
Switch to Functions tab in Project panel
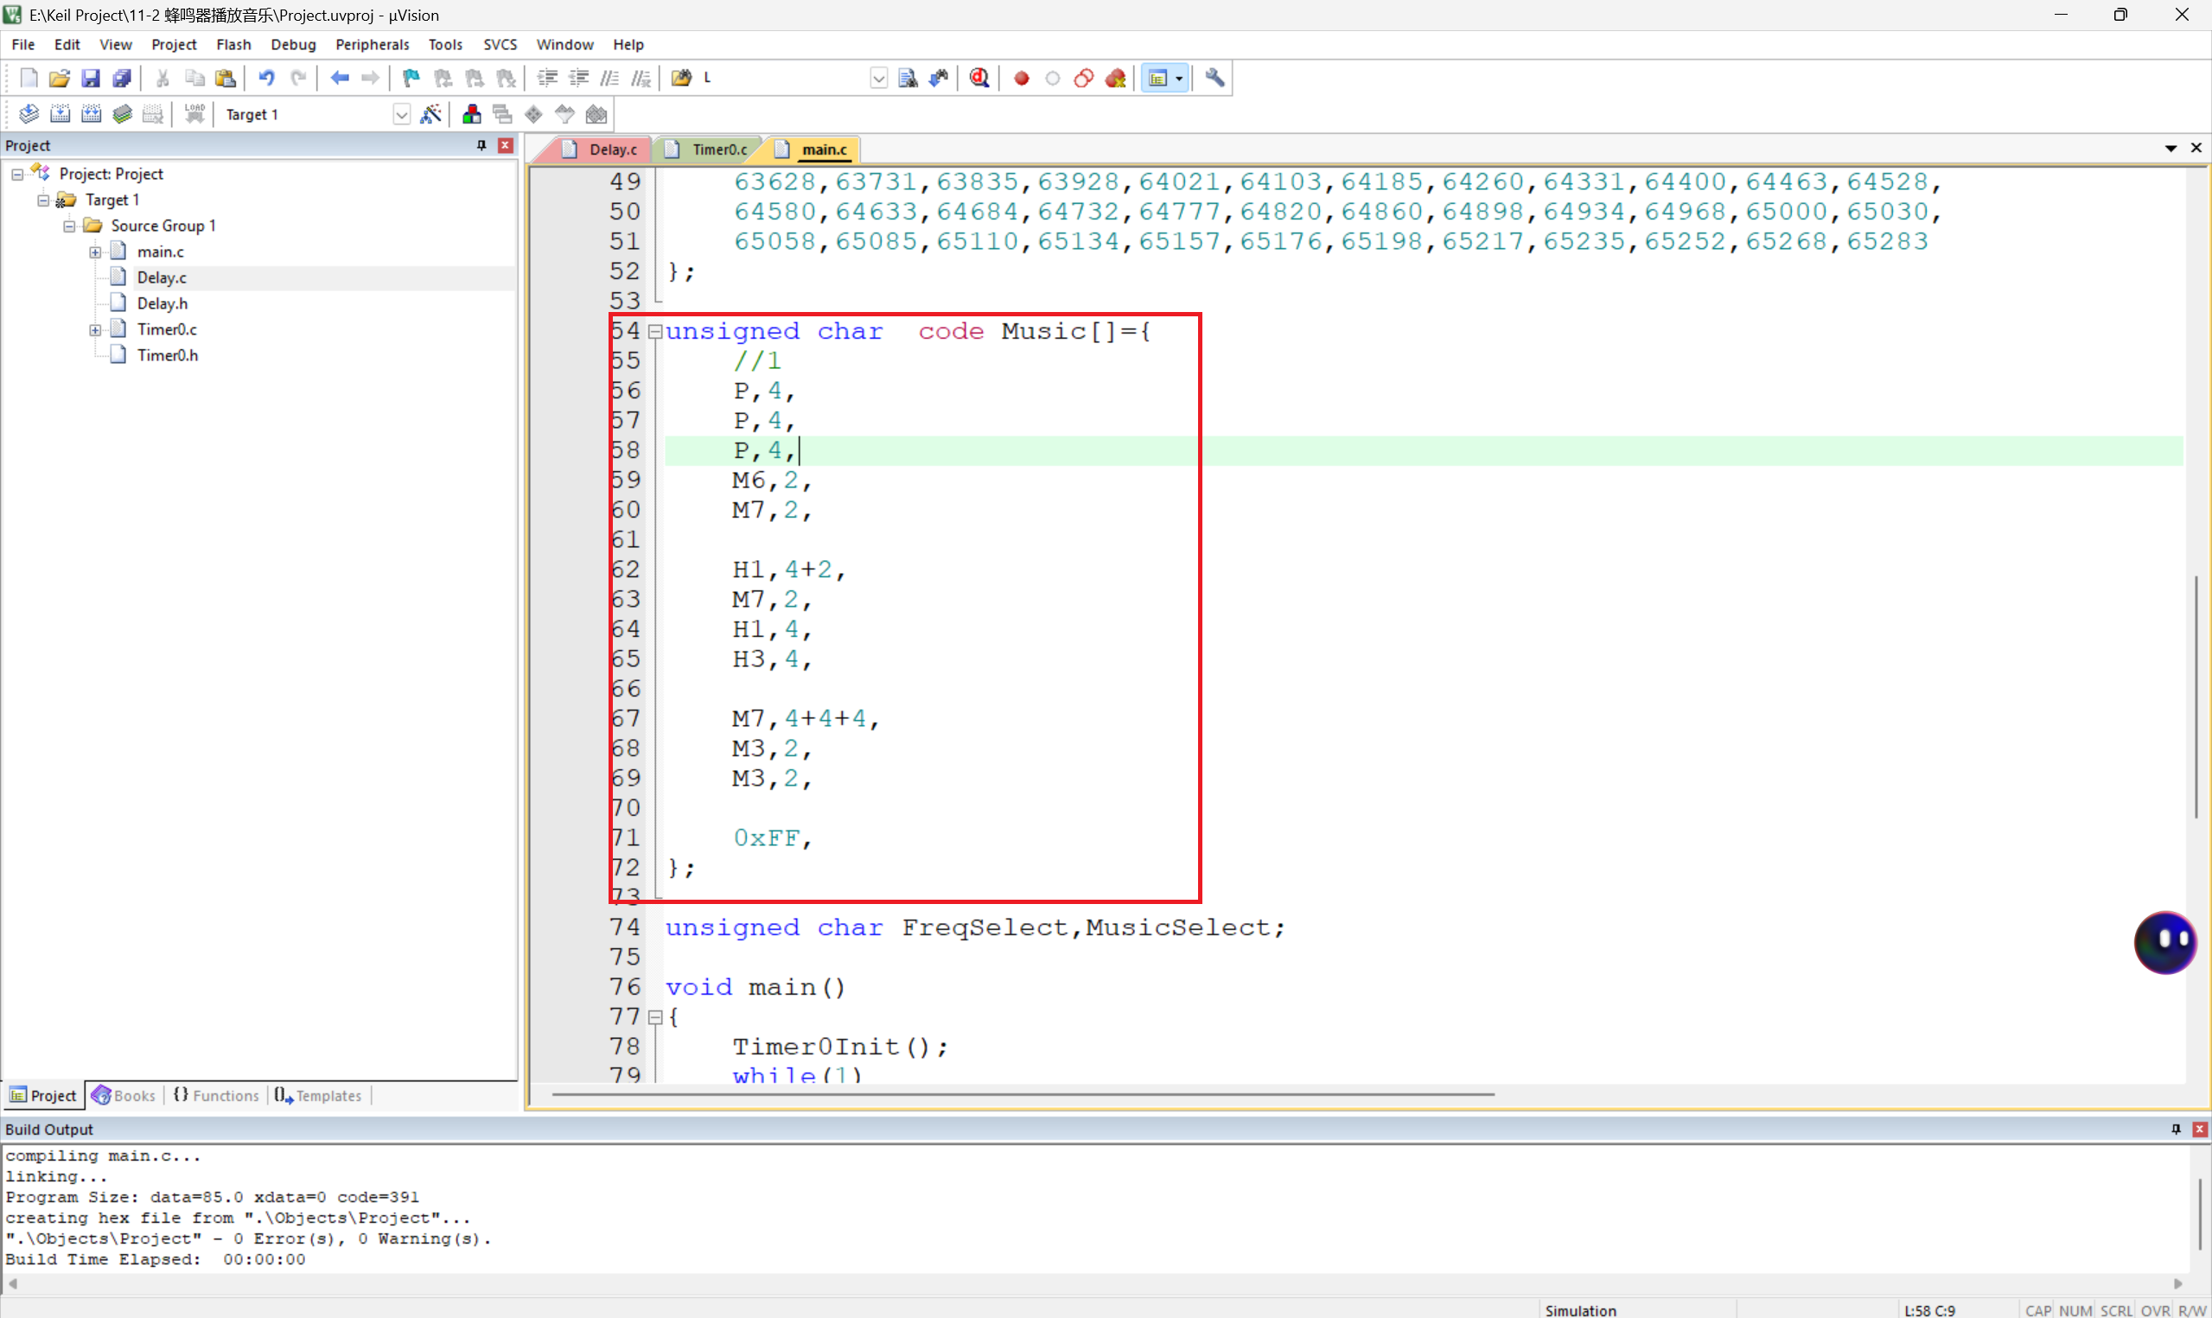click(x=218, y=1095)
